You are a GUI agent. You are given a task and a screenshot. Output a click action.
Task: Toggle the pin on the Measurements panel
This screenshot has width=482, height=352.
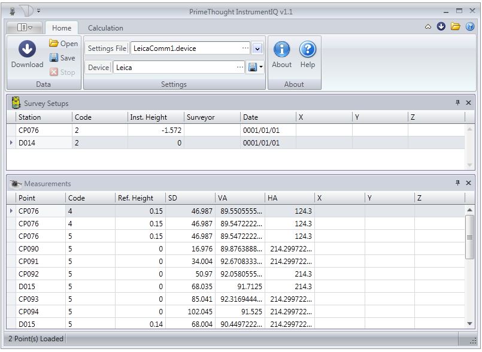tap(458, 183)
